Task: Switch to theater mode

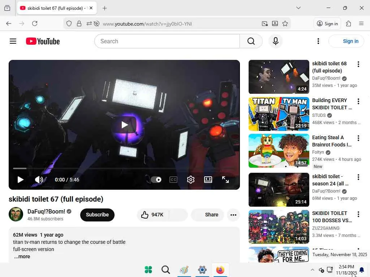Action: point(208,180)
